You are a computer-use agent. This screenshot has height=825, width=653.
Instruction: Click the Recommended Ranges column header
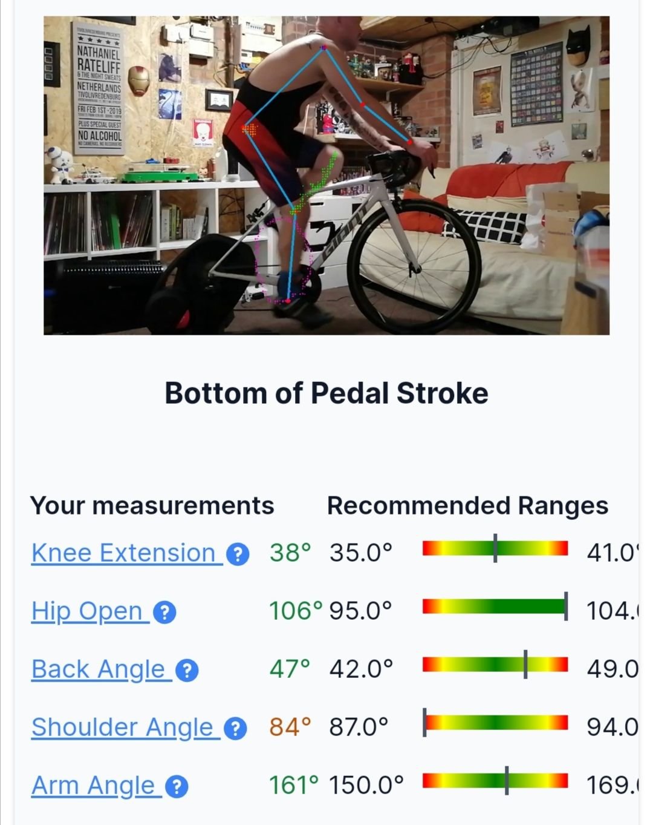pos(467,505)
